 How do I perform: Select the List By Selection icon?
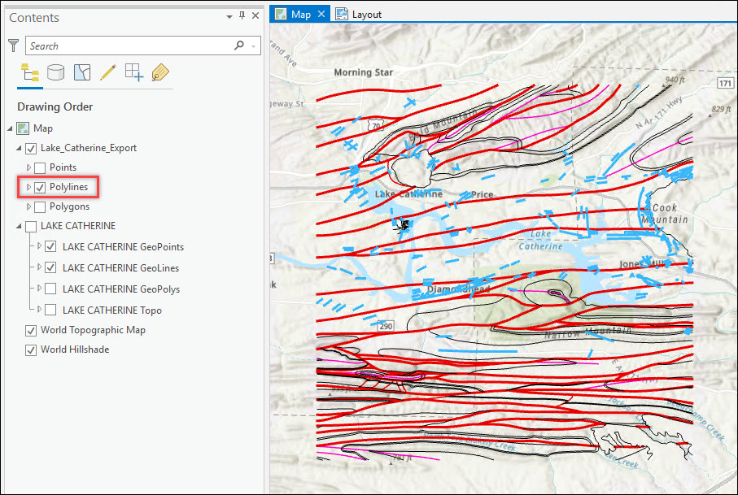81,73
